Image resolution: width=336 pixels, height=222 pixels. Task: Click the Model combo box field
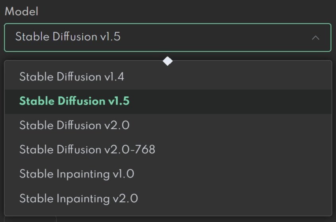coord(167,37)
